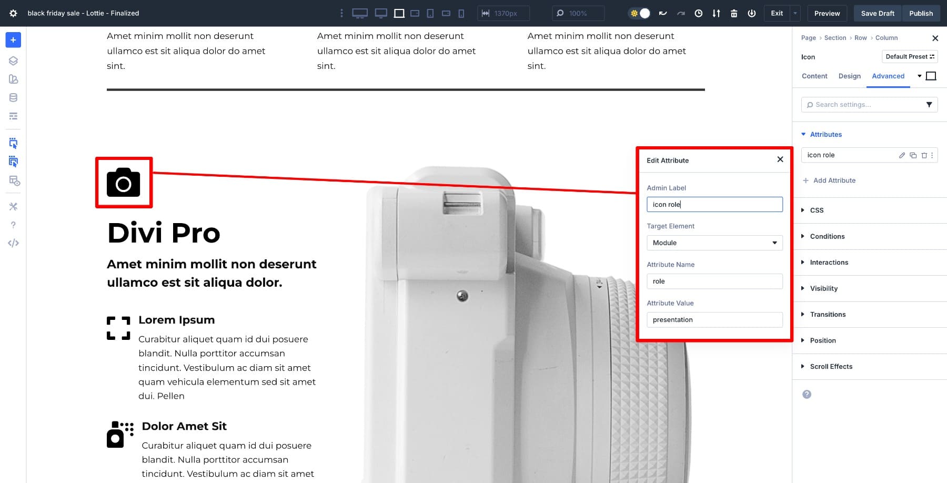Viewport: 947px width, 483px height.
Task: Edit the icon role attribute pencil
Action: point(902,155)
